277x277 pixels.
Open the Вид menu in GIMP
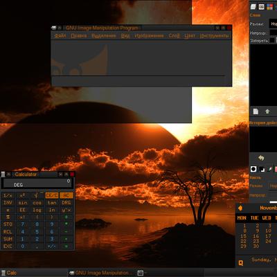[x=125, y=36]
